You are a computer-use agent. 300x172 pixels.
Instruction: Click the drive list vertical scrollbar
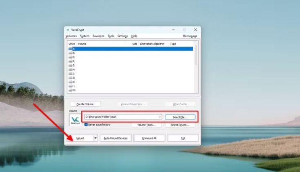pos(196,56)
